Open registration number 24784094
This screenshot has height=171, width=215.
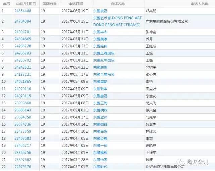(23, 21)
